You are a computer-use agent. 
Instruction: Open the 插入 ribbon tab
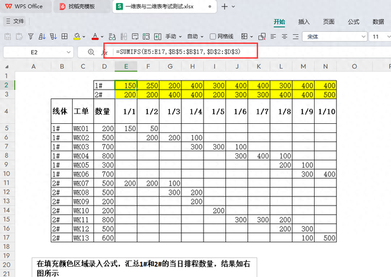304,22
